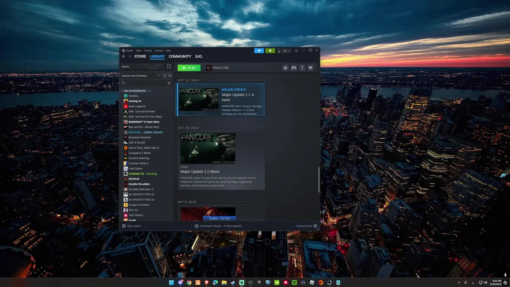Open the View menu

click(x=139, y=51)
